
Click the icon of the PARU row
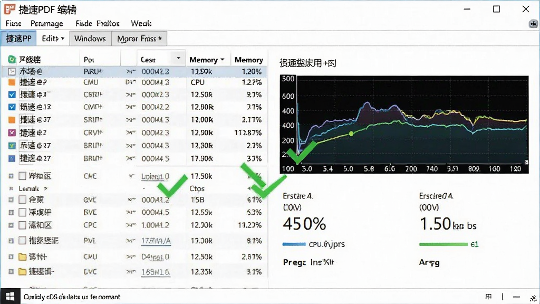point(12,72)
